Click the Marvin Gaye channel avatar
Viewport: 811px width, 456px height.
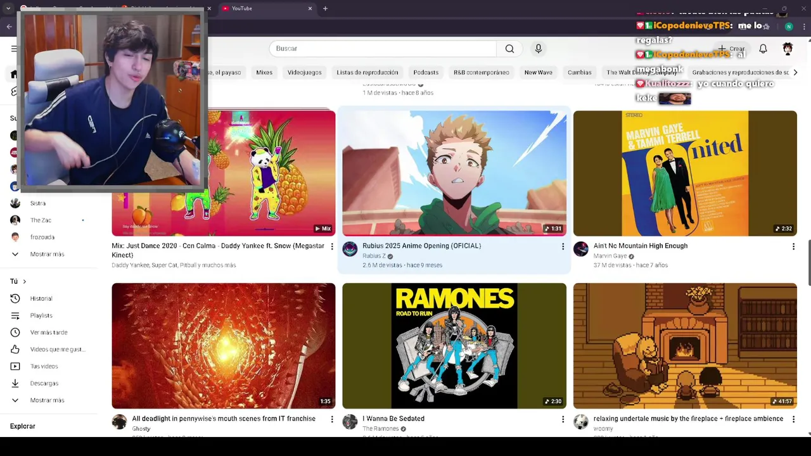click(x=581, y=249)
